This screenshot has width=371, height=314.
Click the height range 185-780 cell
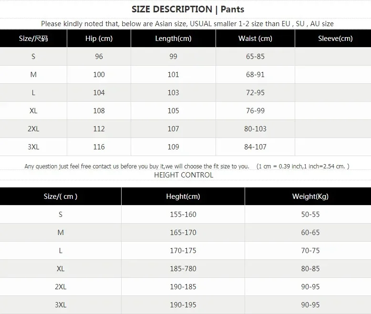[183, 269]
